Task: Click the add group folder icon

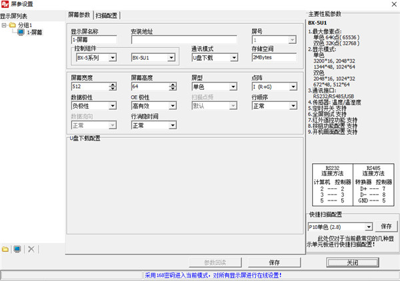Action: tap(5, 249)
